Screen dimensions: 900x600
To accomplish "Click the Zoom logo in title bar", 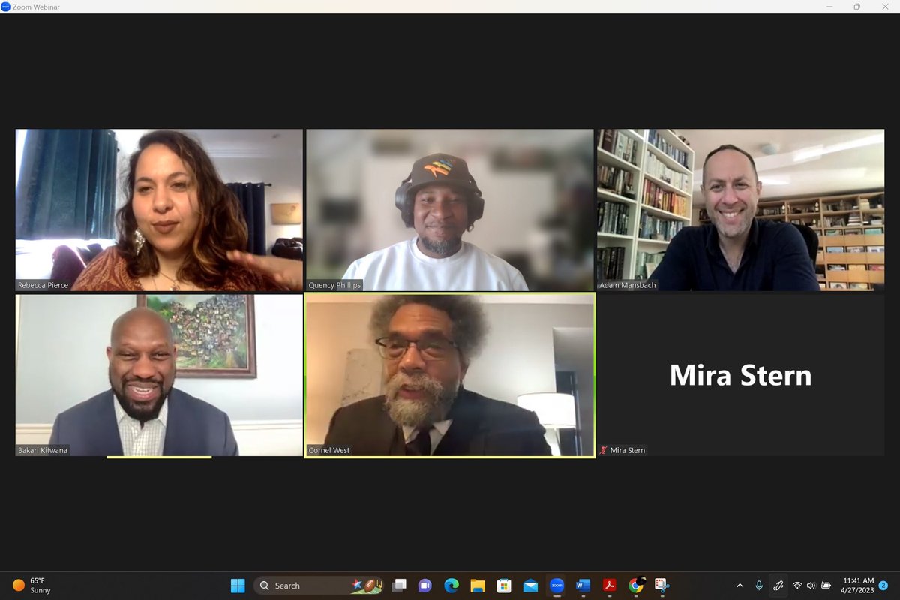I will 6,7.
